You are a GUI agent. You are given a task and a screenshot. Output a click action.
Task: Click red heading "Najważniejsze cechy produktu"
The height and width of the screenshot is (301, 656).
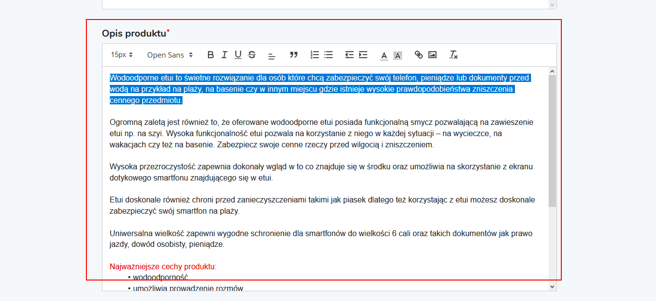(x=163, y=267)
